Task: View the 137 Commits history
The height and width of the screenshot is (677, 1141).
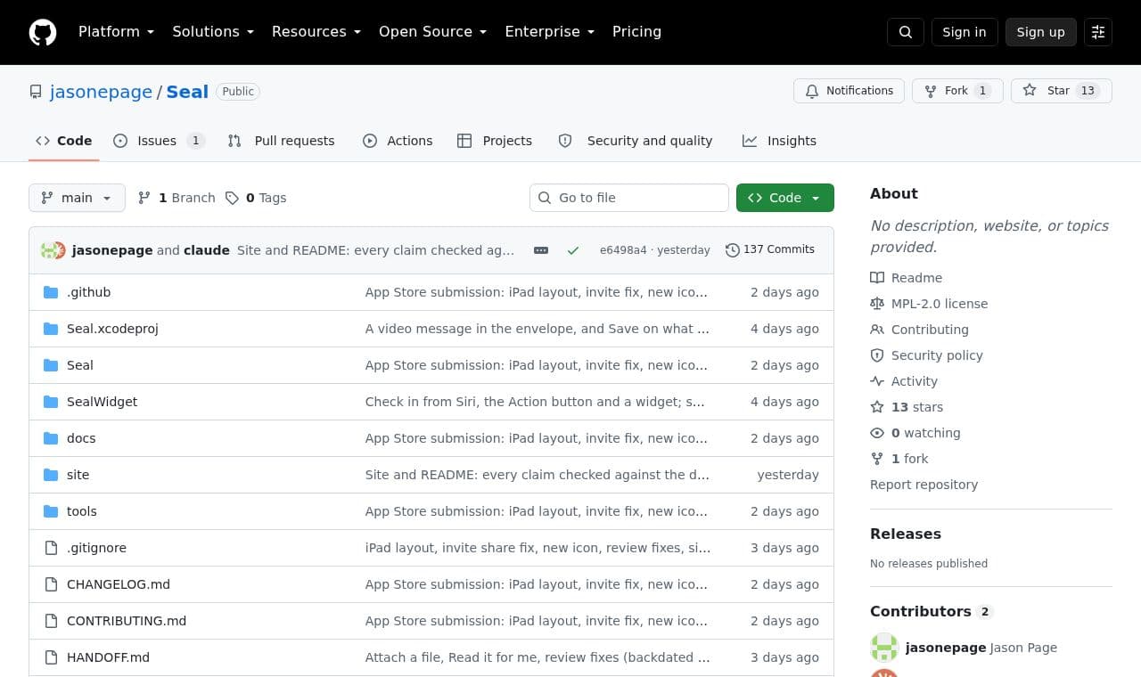Action: point(770,249)
